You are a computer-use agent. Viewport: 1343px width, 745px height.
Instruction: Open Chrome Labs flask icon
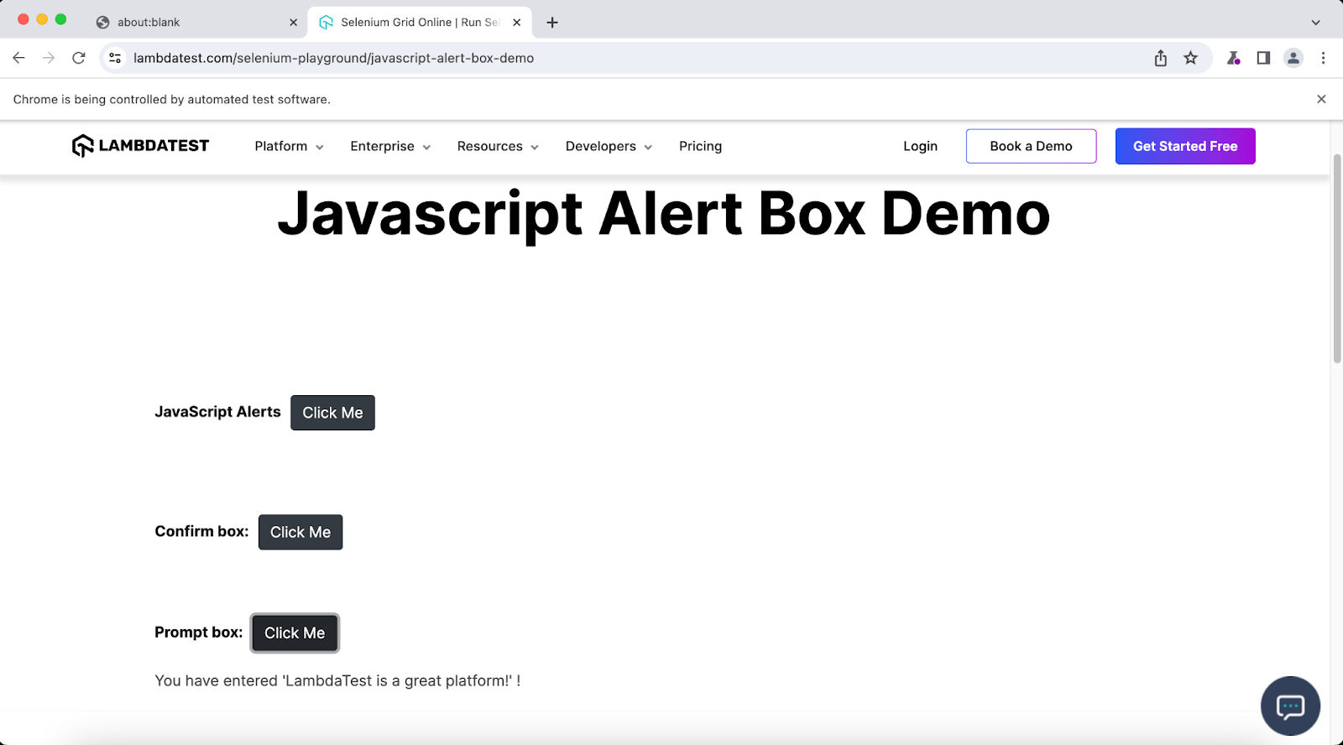click(x=1233, y=58)
